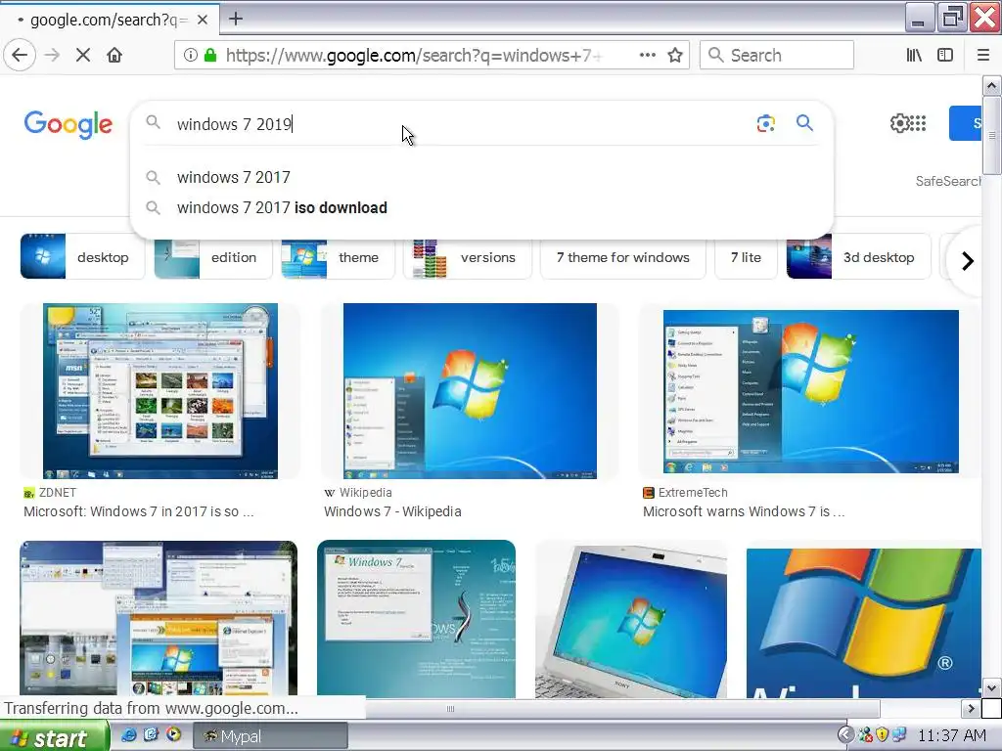Click the address bar URL
This screenshot has height=751, width=1002.
(414, 56)
